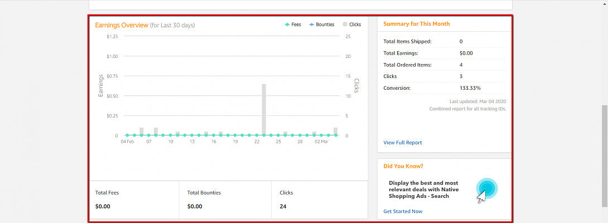Click the Total Bounties summary card
The height and width of the screenshot is (223, 608).
tap(225, 199)
